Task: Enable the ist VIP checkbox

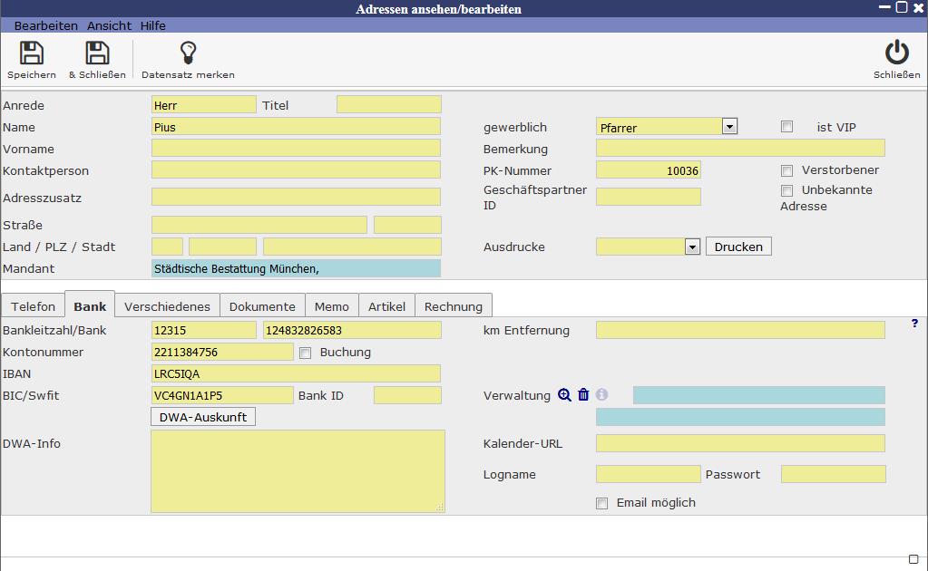Action: (x=786, y=127)
